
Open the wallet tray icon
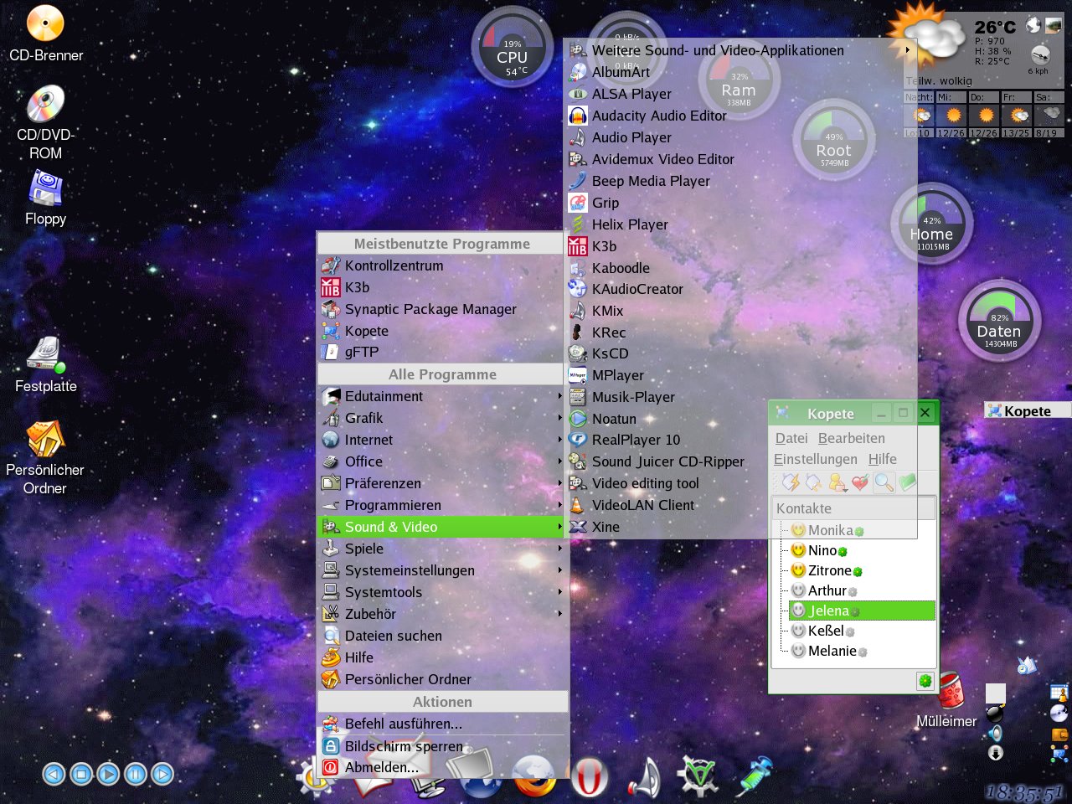1059,734
